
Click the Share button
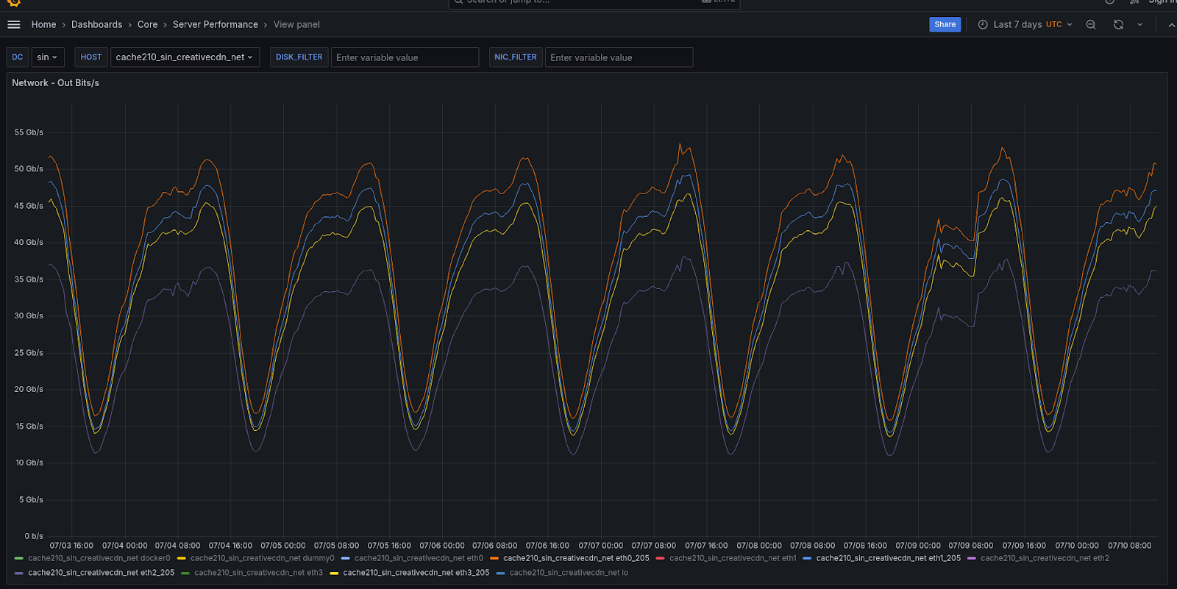[x=945, y=24]
